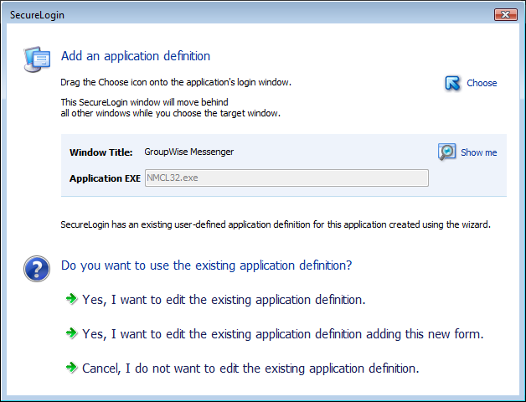Click the blue question mark icon
526x402 pixels.
point(34,268)
